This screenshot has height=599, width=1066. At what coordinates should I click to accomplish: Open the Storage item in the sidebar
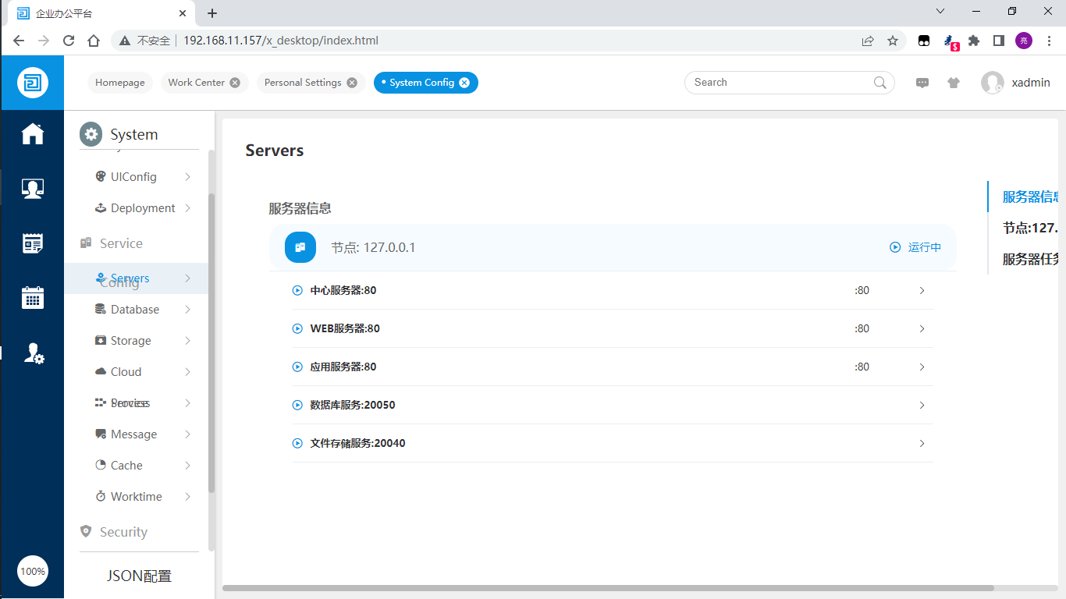click(x=136, y=341)
